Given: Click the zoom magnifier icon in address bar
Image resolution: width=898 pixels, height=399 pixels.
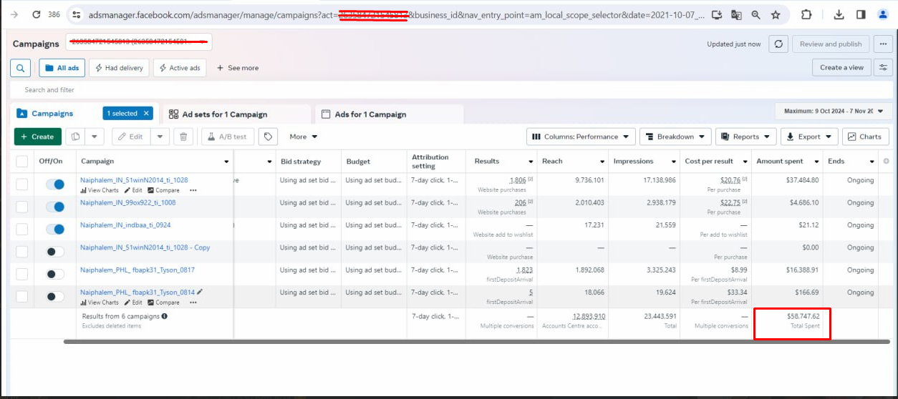Looking at the screenshot, I should click(x=756, y=14).
